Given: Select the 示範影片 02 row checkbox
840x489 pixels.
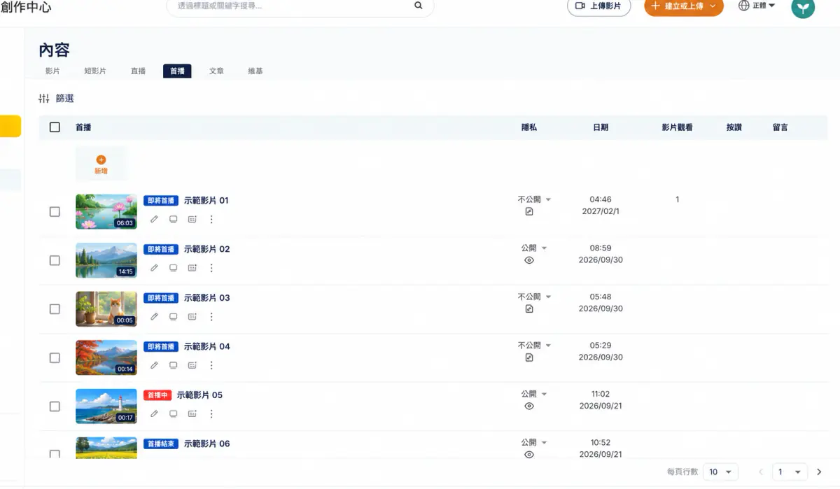Looking at the screenshot, I should pos(55,260).
